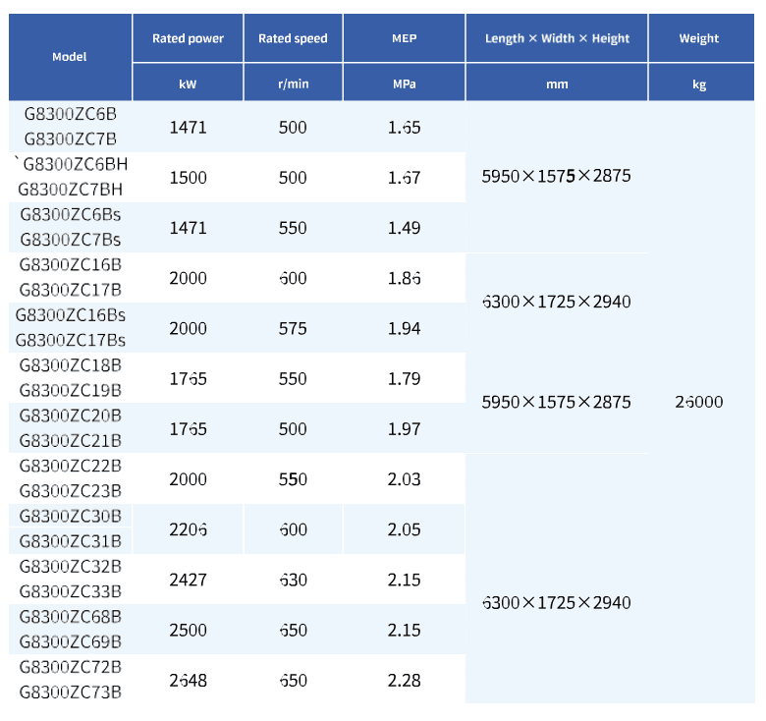
Task: Click the 26000 weight value
Action: [x=699, y=402]
